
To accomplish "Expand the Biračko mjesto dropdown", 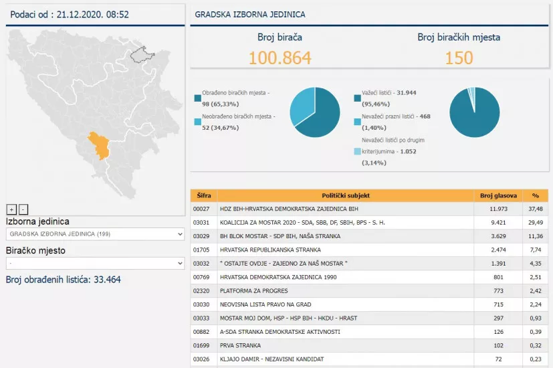I will [x=95, y=264].
